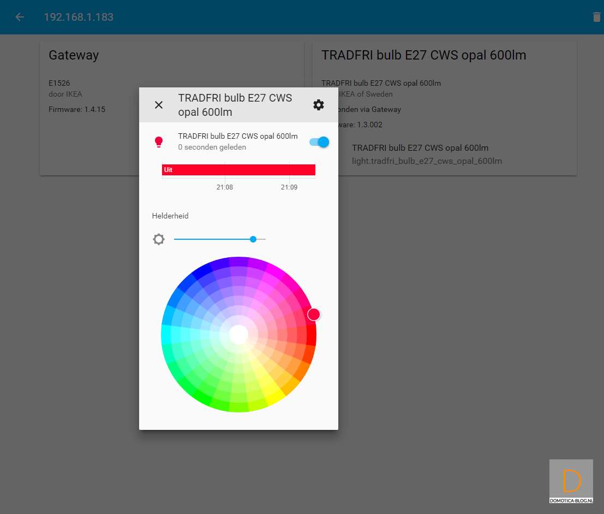Open bulb settings gear icon

319,105
